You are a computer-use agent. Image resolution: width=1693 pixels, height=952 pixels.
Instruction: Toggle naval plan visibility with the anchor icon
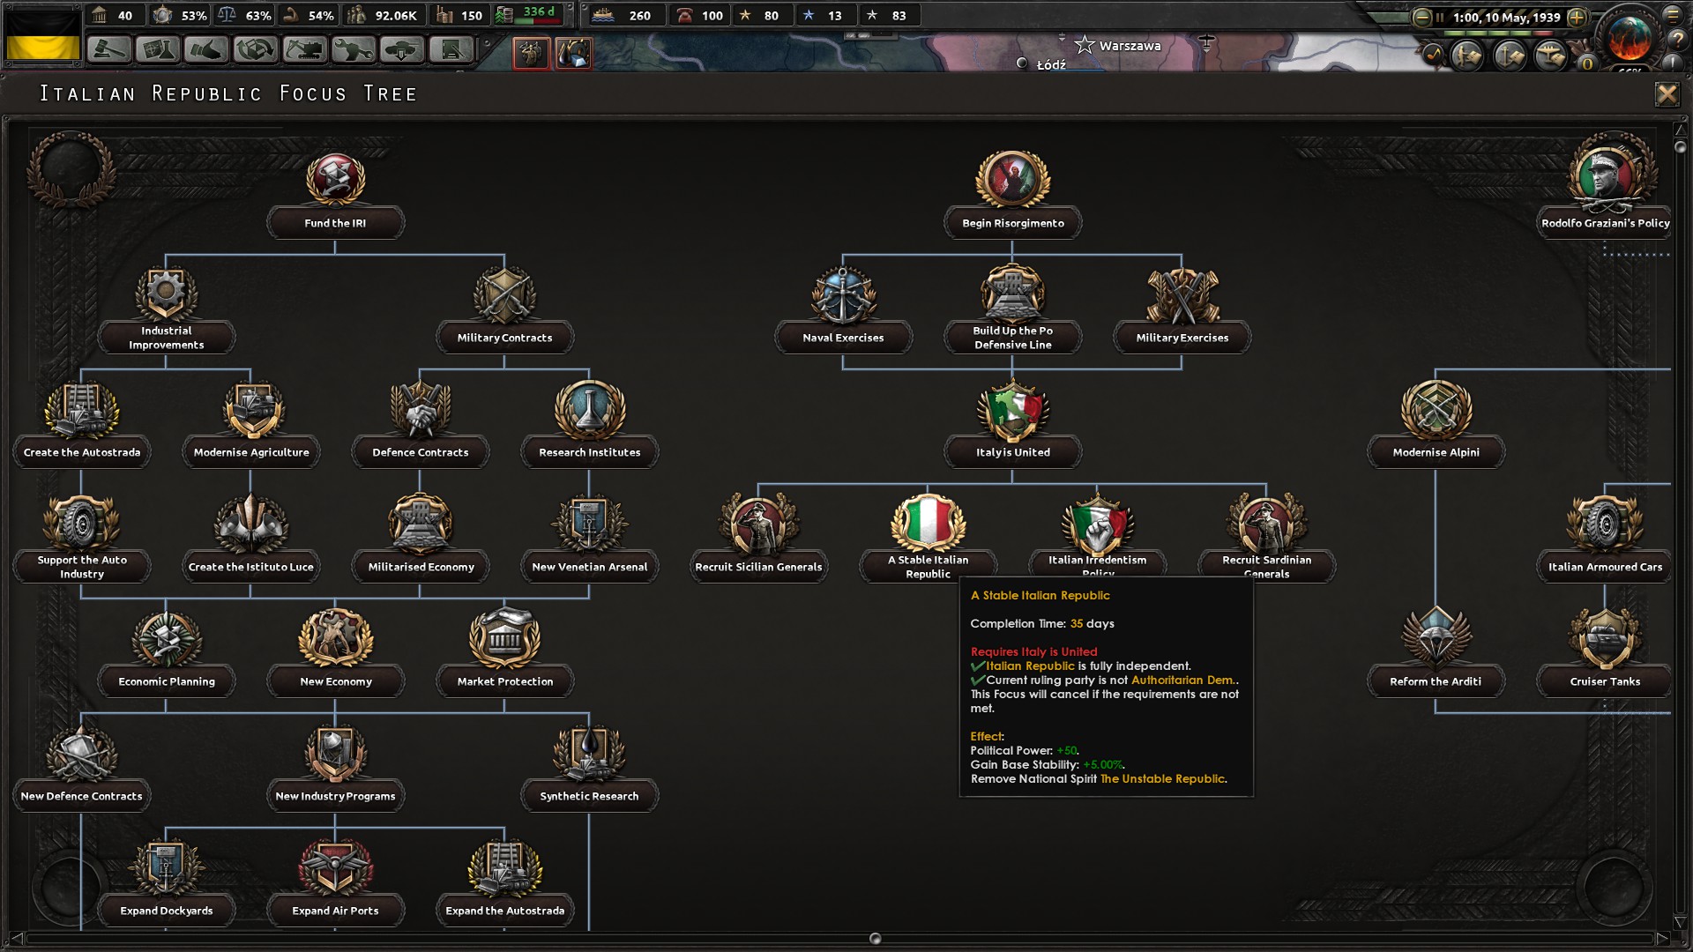pyautogui.click(x=1509, y=56)
